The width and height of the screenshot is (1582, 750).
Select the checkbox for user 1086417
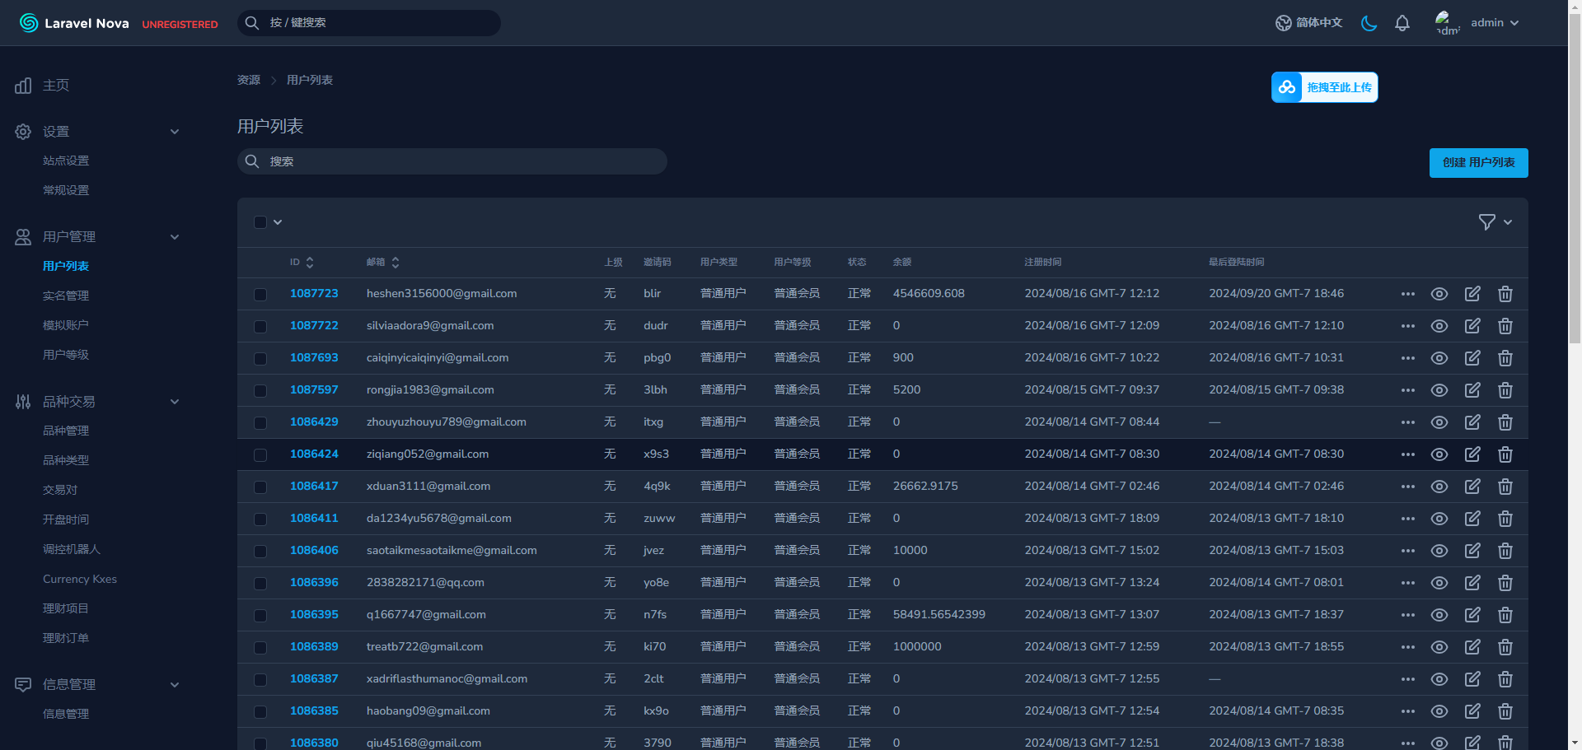260,487
